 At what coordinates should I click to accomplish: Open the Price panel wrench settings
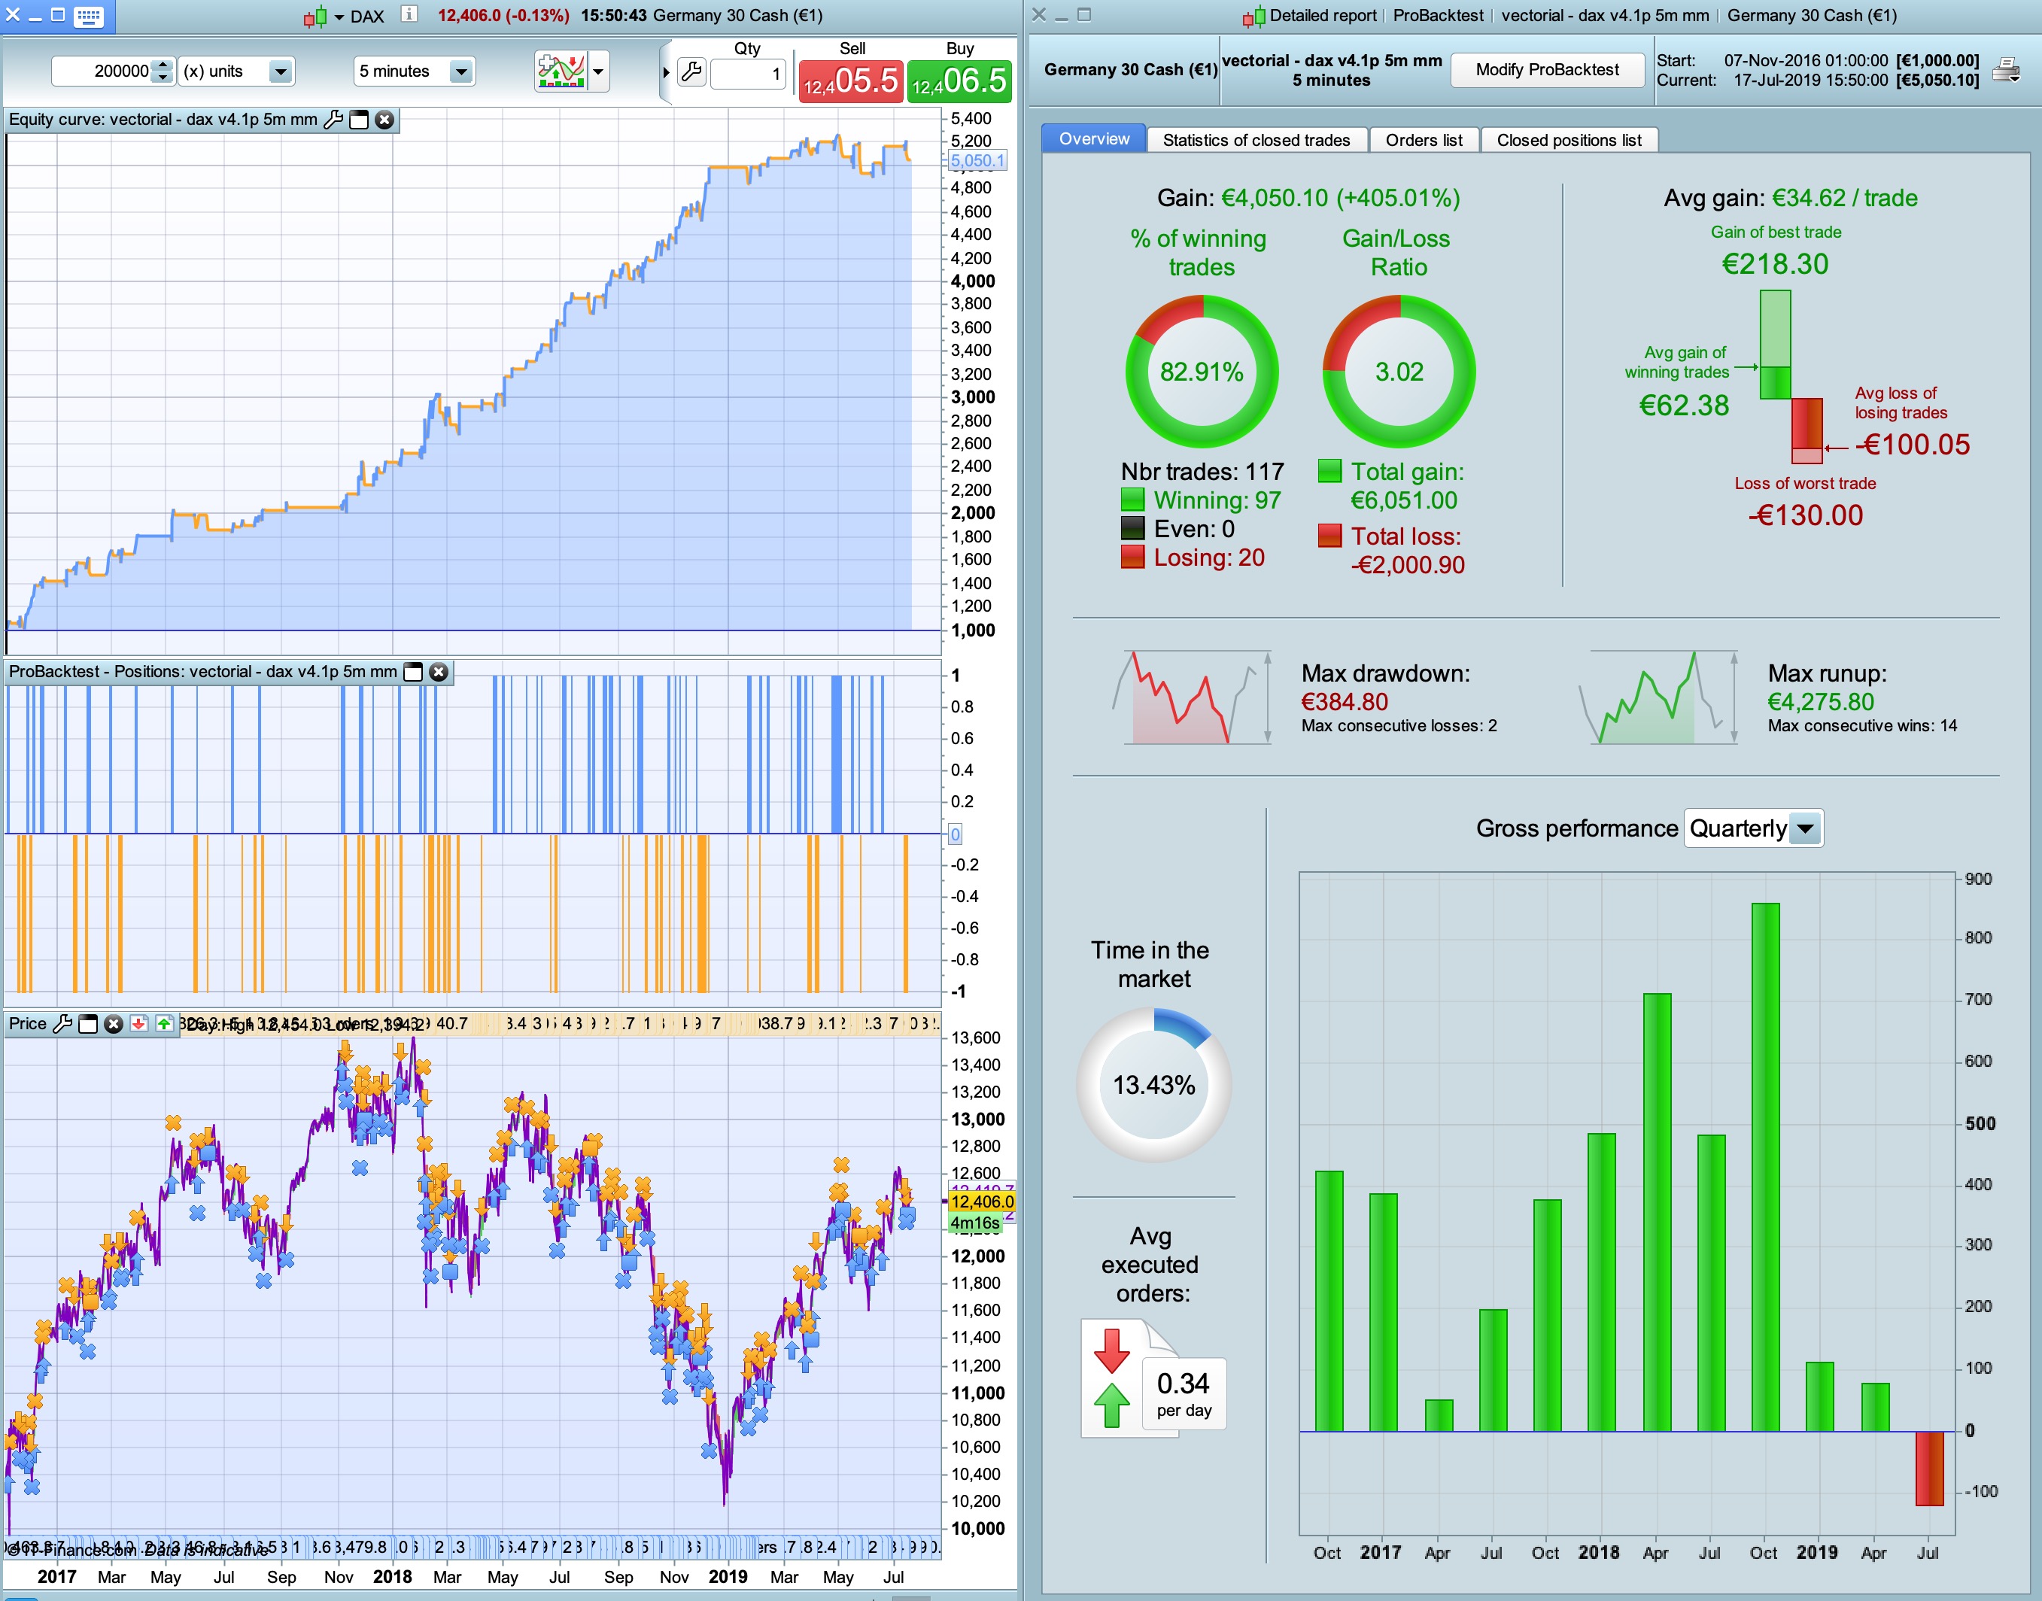click(62, 1024)
